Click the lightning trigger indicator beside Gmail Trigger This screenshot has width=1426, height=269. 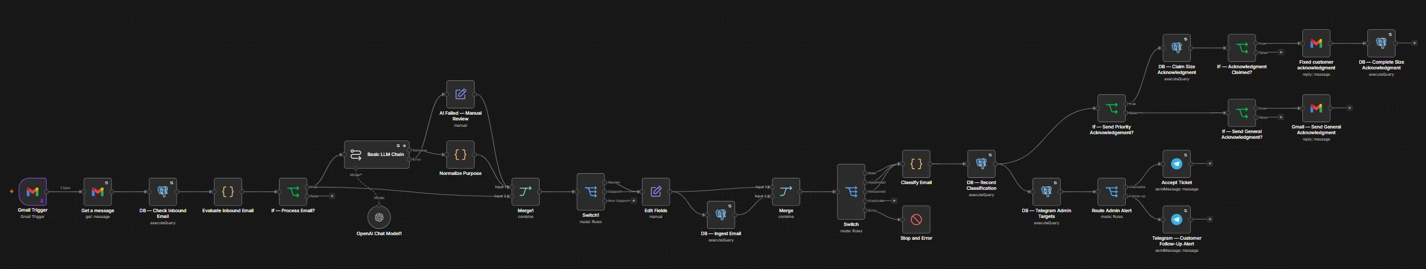(x=12, y=192)
